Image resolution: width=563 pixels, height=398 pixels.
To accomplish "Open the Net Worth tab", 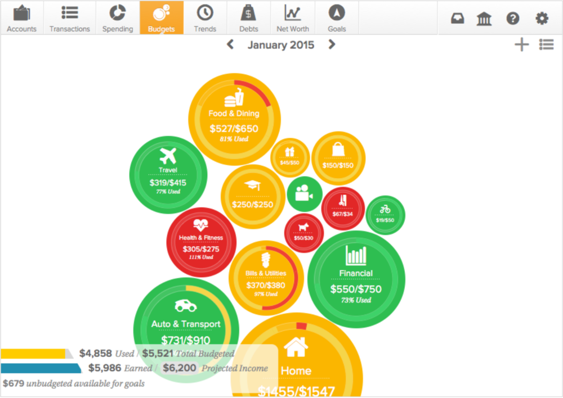I will (292, 18).
